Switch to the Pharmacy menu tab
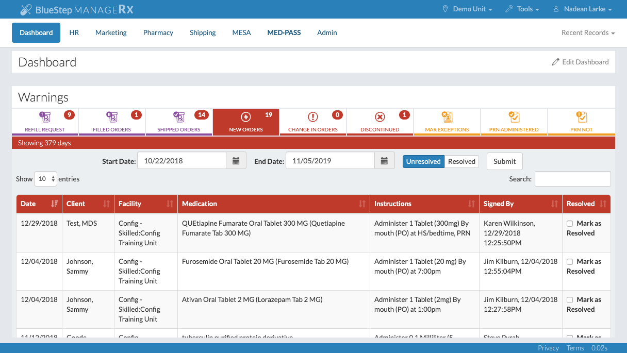Image resolution: width=627 pixels, height=353 pixels. coord(158,32)
